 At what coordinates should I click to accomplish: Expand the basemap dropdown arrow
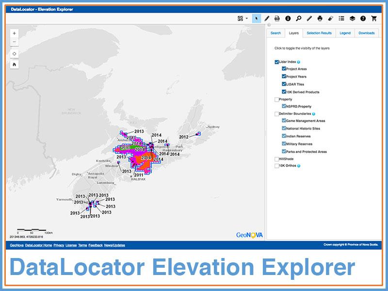click(247, 18)
